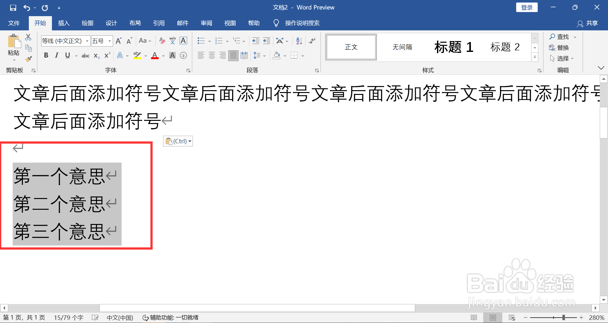Open spelling proofing icon in status bar
608x323 pixels.
click(95, 318)
